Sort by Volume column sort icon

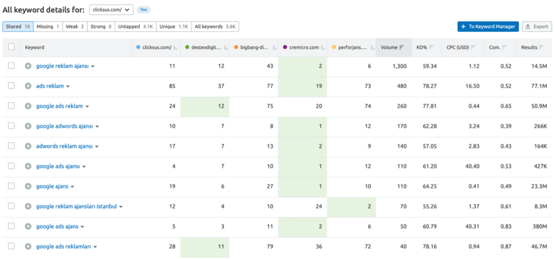pos(401,48)
